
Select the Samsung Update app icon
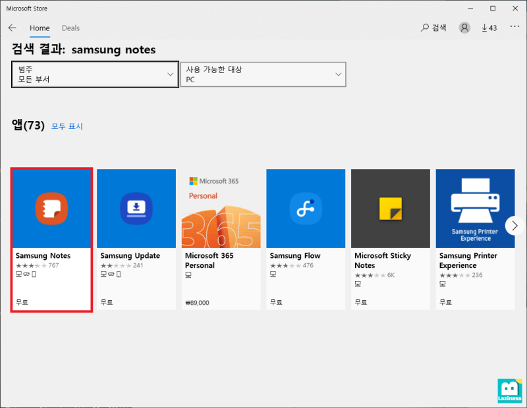coord(136,209)
